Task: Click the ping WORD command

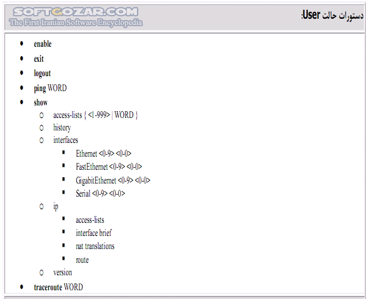Action: point(50,88)
